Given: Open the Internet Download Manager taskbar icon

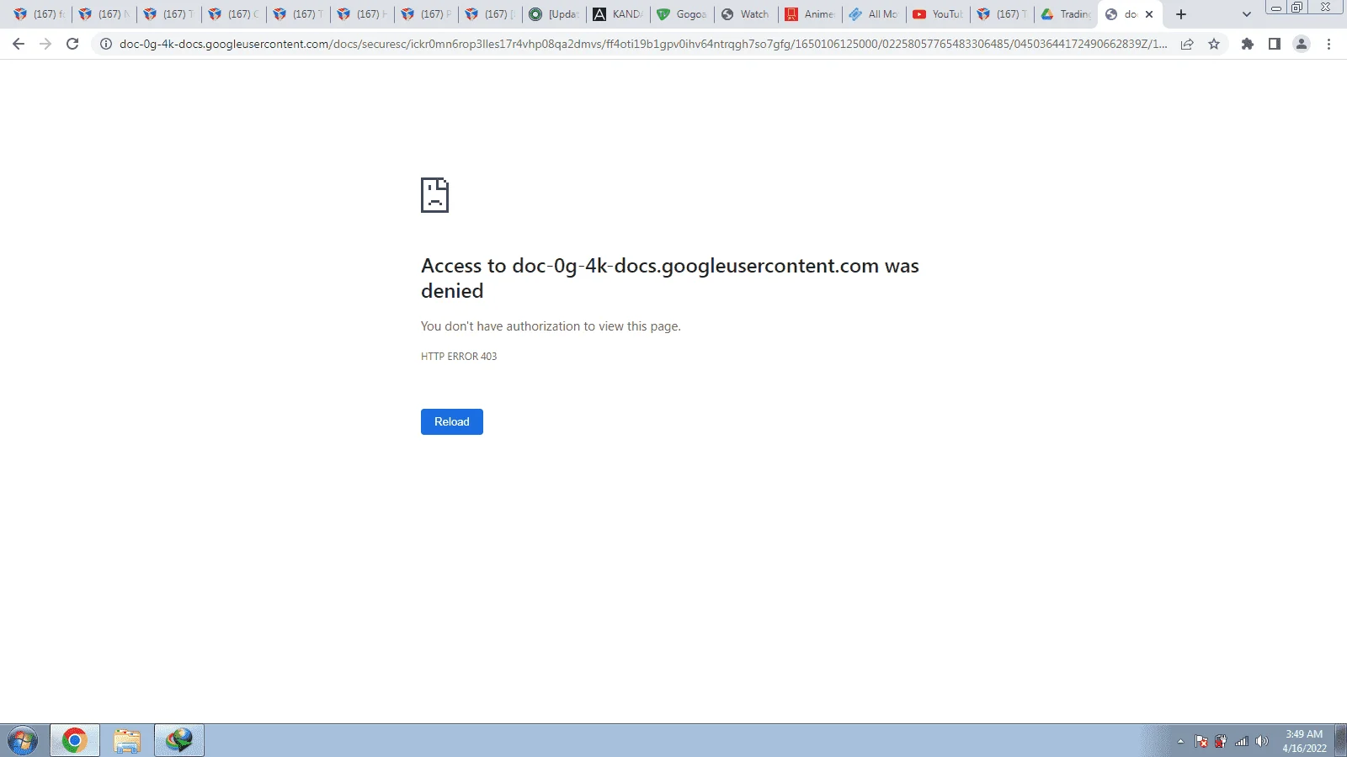Looking at the screenshot, I should pyautogui.click(x=179, y=741).
